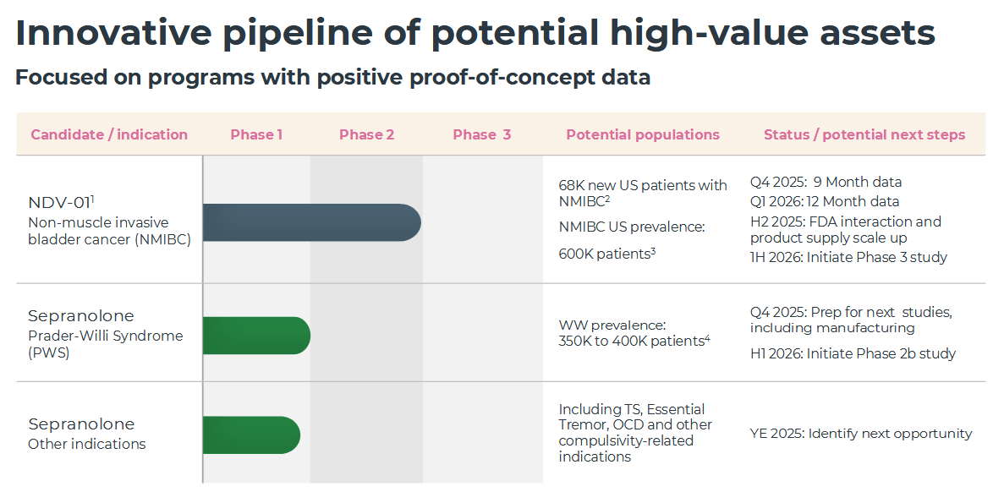Click YE 2025: Identify next opportunity text
The height and width of the screenshot is (492, 1004).
tap(861, 434)
